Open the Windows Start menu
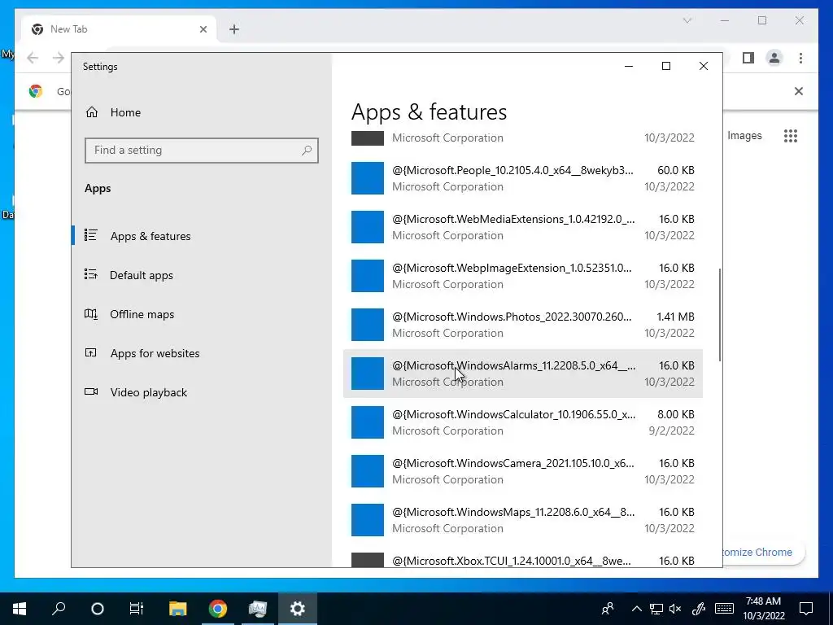This screenshot has width=833, height=625. 20,609
